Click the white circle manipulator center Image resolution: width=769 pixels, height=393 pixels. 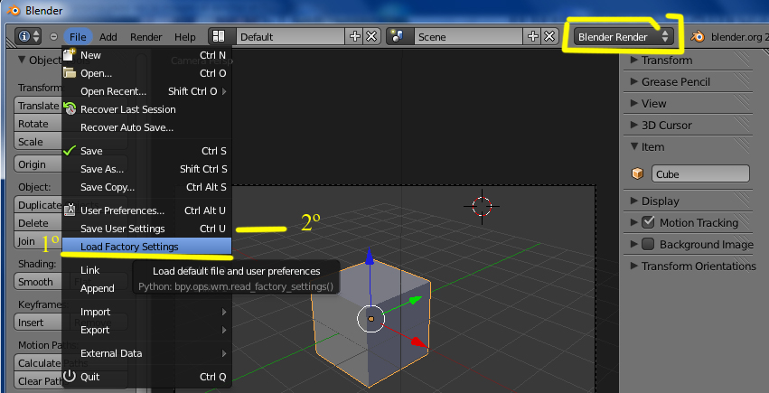coord(371,319)
